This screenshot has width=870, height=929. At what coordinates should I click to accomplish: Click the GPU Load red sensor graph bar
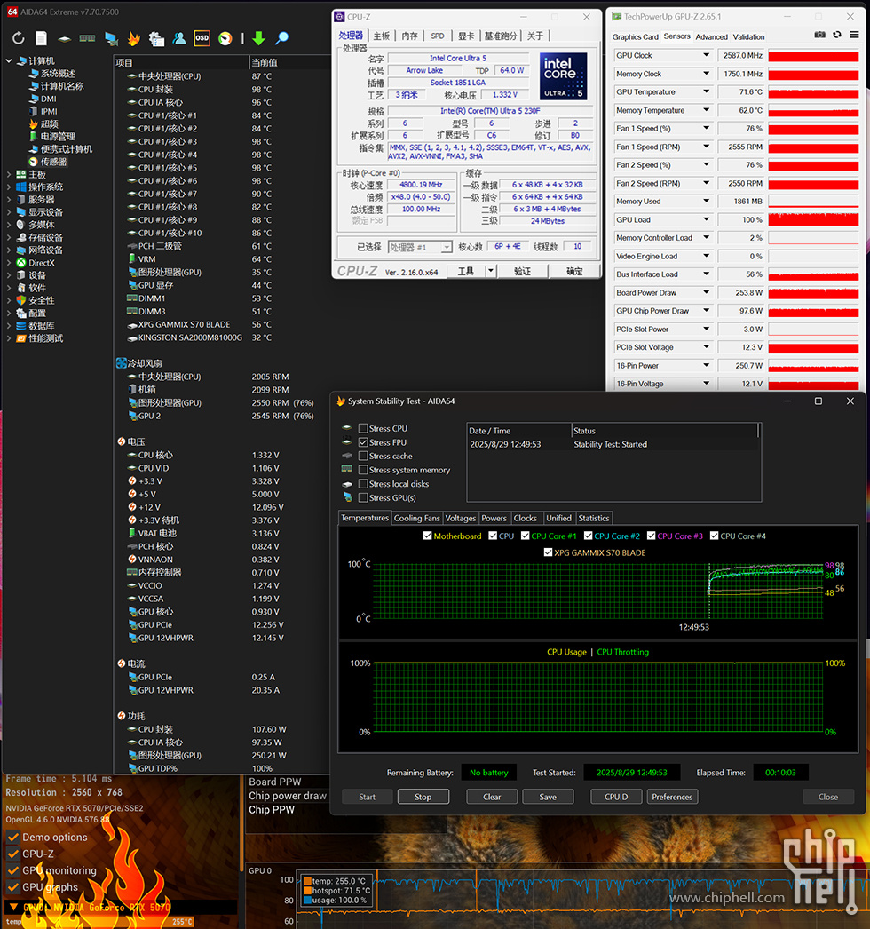(813, 219)
